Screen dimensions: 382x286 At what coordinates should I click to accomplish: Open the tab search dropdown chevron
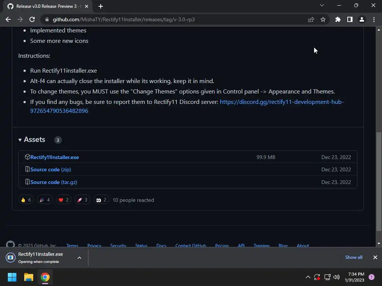pyautogui.click(x=322, y=5)
